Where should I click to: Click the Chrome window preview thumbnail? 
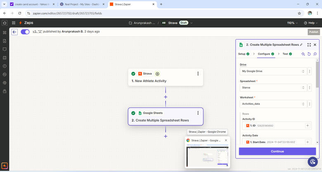(207, 156)
